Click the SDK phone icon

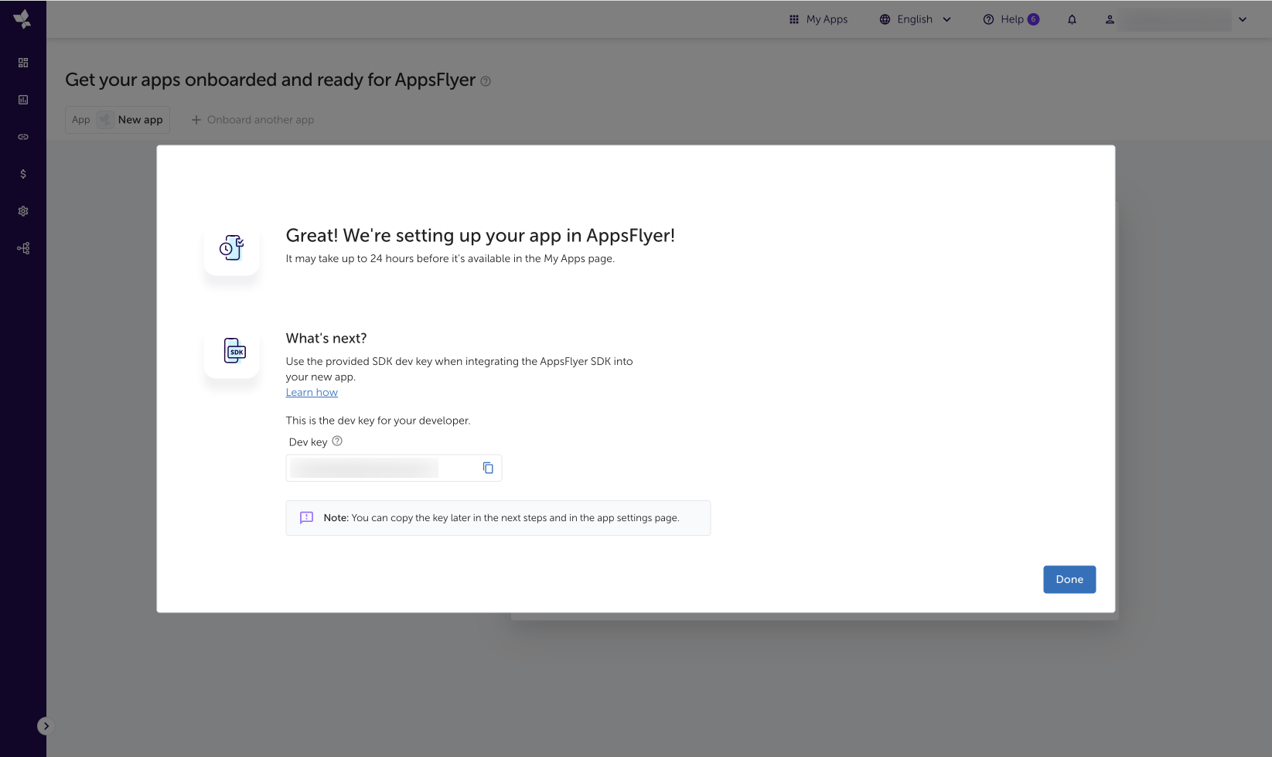(234, 350)
